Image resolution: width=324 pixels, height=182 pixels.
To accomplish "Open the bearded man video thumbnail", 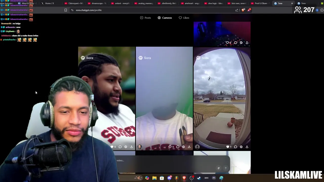I will click(x=107, y=98).
